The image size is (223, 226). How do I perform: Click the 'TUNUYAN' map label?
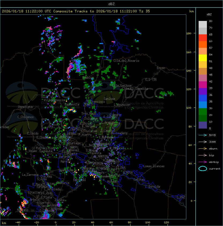57,209
